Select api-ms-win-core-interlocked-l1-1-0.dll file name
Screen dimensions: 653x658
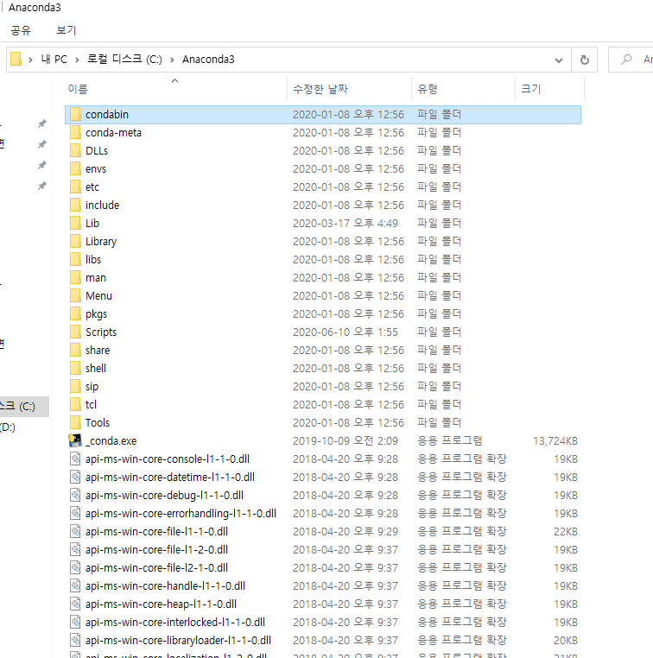[175, 622]
